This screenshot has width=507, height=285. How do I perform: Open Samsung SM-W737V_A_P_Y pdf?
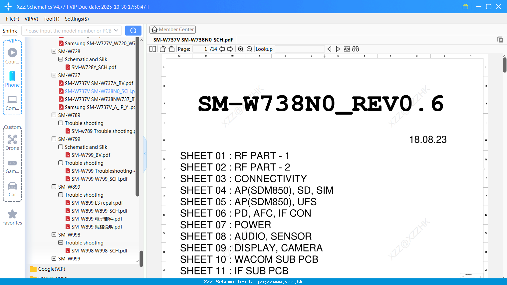pos(97,107)
